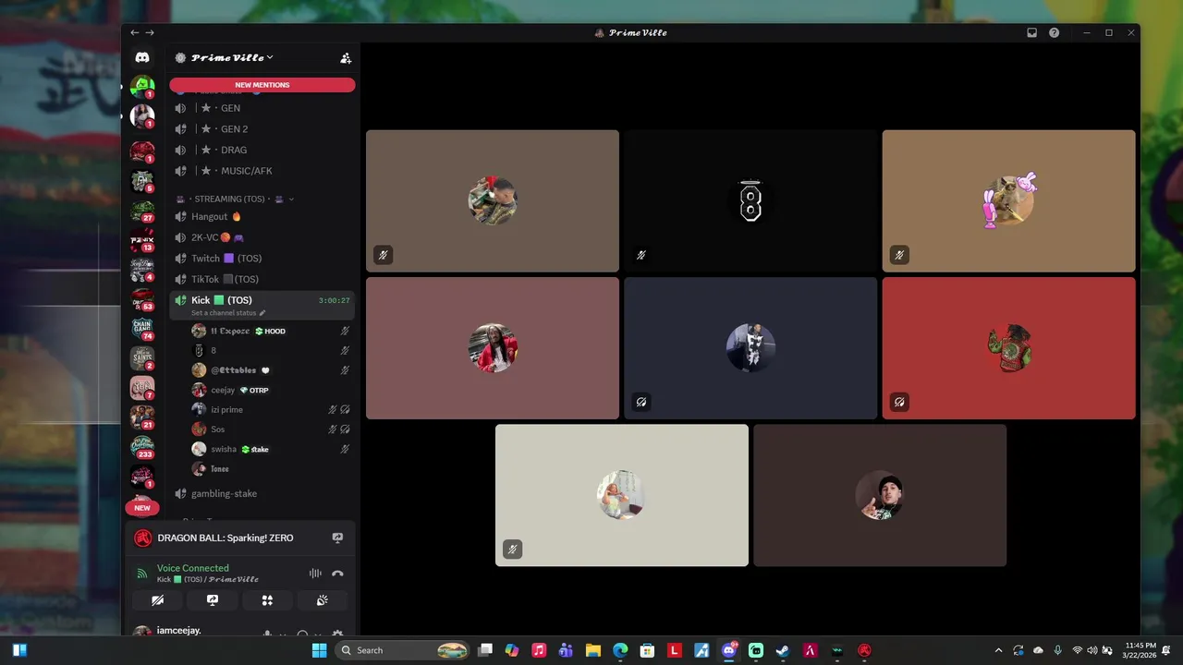This screenshot has width=1183, height=665.
Task: Turn on camera toggle in voice panel
Action: click(x=158, y=600)
